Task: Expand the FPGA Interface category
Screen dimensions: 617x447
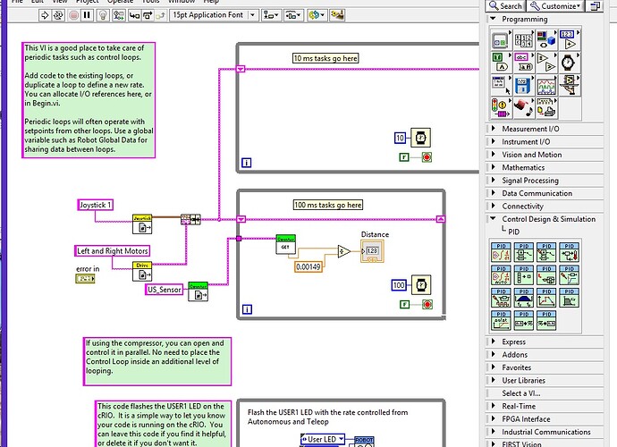Action: [545, 419]
